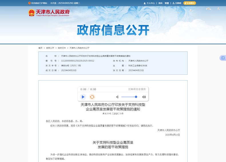Adjust the audio volume slider
The image size is (226, 162).
(131, 97)
